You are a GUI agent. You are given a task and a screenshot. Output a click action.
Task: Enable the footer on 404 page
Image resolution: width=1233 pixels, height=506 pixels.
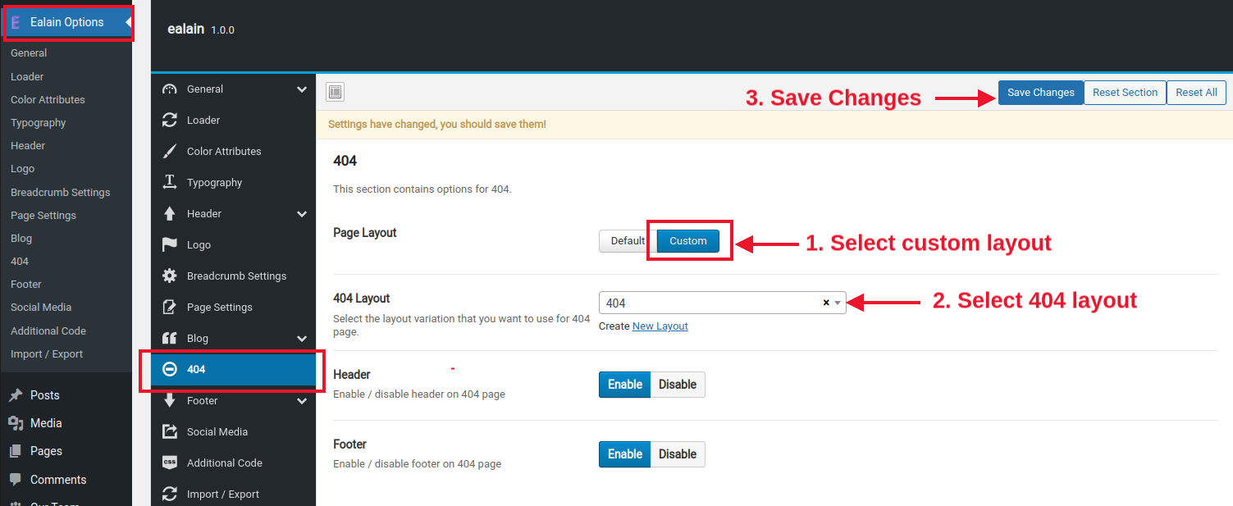click(x=625, y=454)
